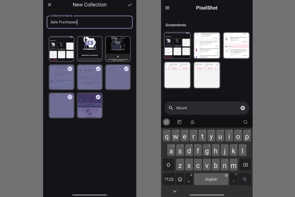
Task: Tap the i key
Action: click(x=229, y=136)
